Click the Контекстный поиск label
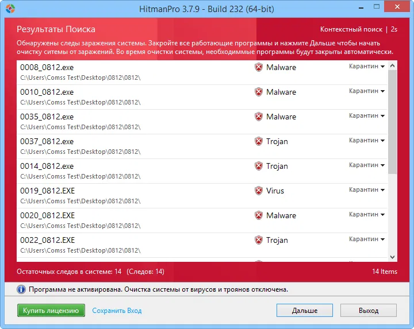This screenshot has width=414, height=329. pyautogui.click(x=351, y=29)
